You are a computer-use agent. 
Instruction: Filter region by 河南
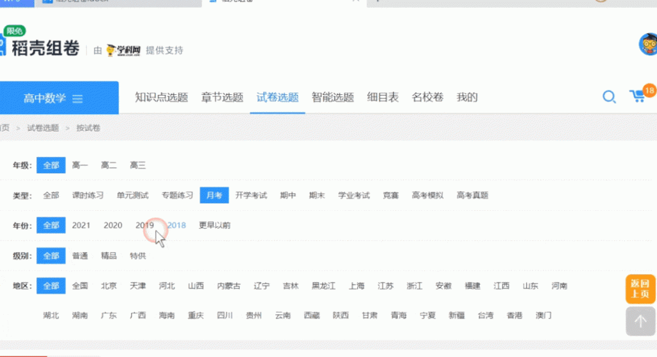pos(559,286)
